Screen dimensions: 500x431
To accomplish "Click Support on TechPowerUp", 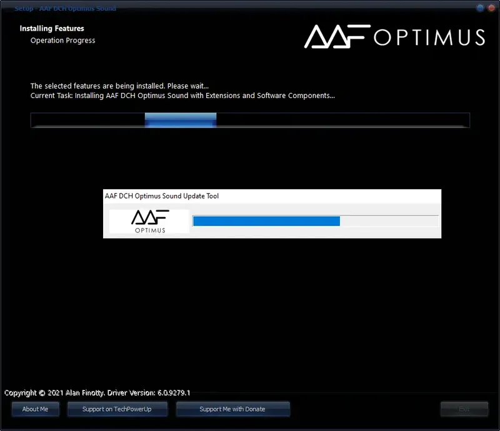I will pos(117,409).
